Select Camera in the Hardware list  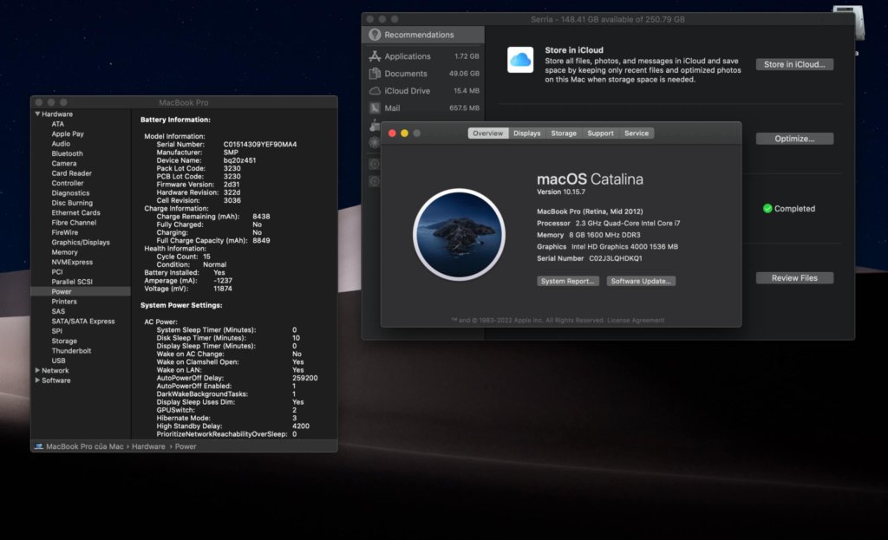pos(64,164)
